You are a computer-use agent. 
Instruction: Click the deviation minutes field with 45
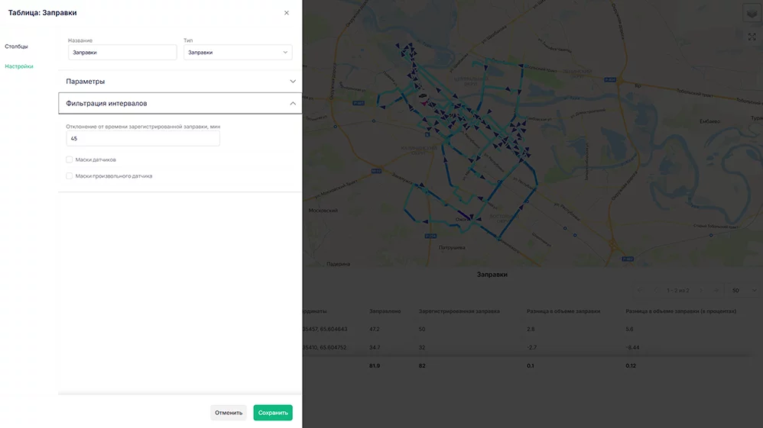[143, 138]
